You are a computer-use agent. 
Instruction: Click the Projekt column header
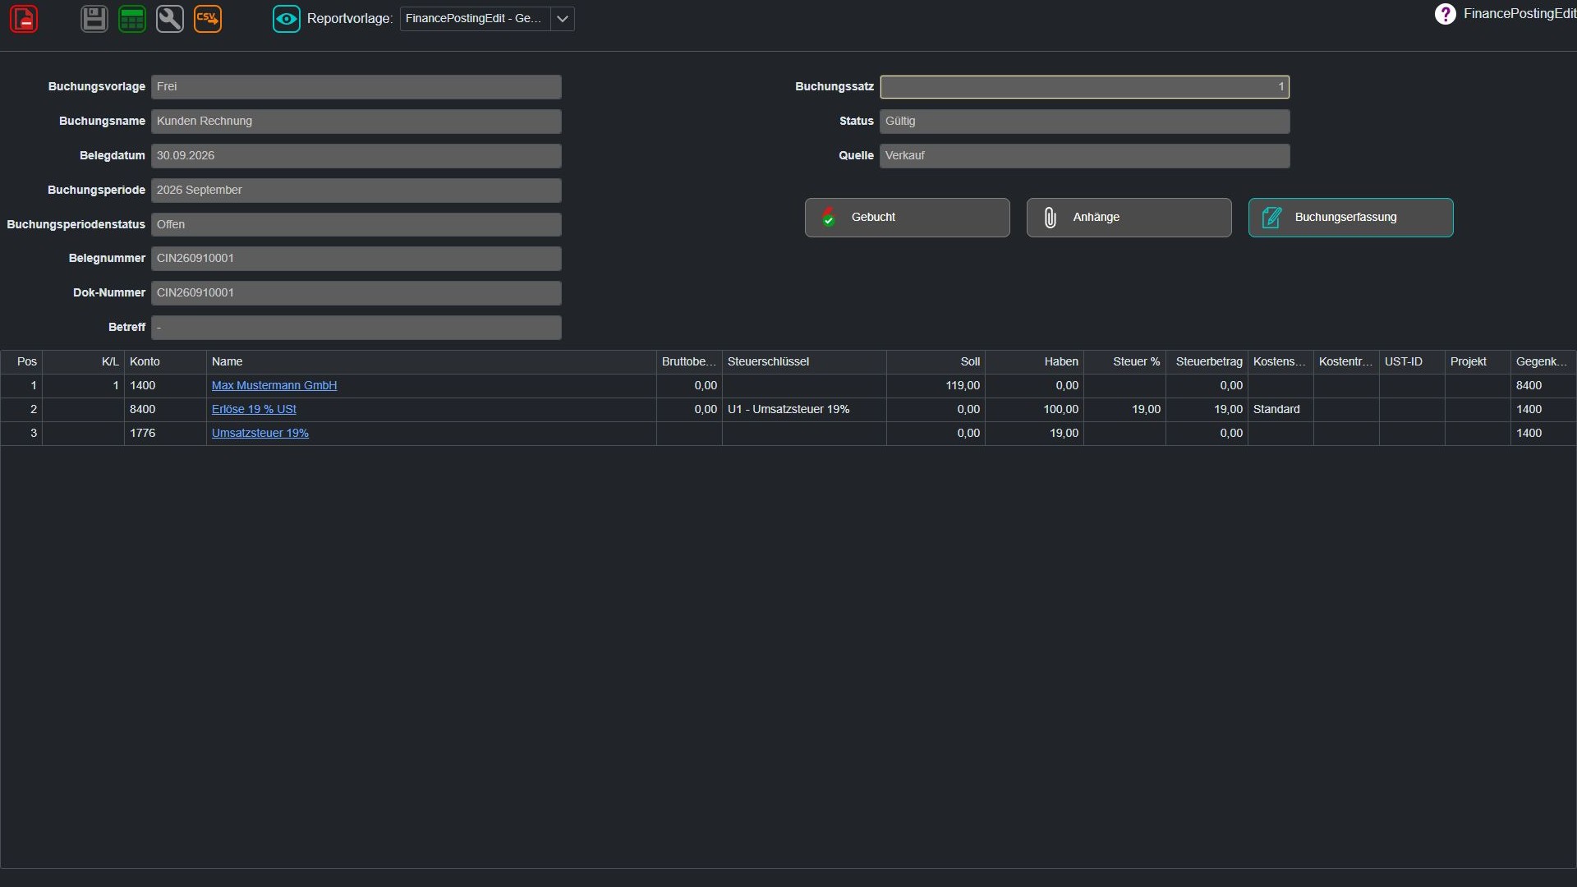tap(1478, 362)
